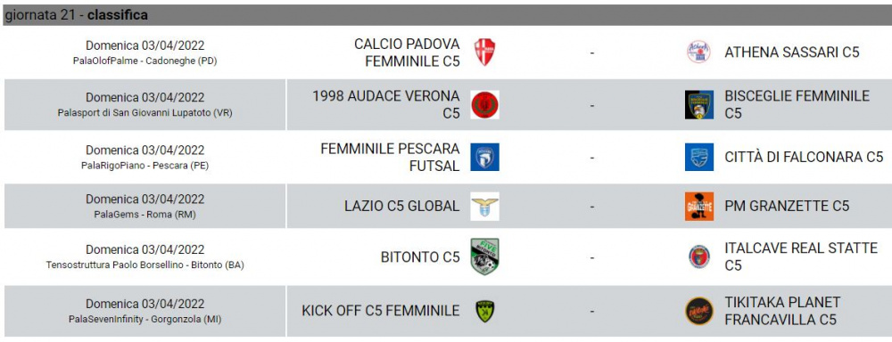The width and height of the screenshot is (892, 342).
Task: Click the Calcio Padova Femminile crest icon
Action: [x=484, y=53]
